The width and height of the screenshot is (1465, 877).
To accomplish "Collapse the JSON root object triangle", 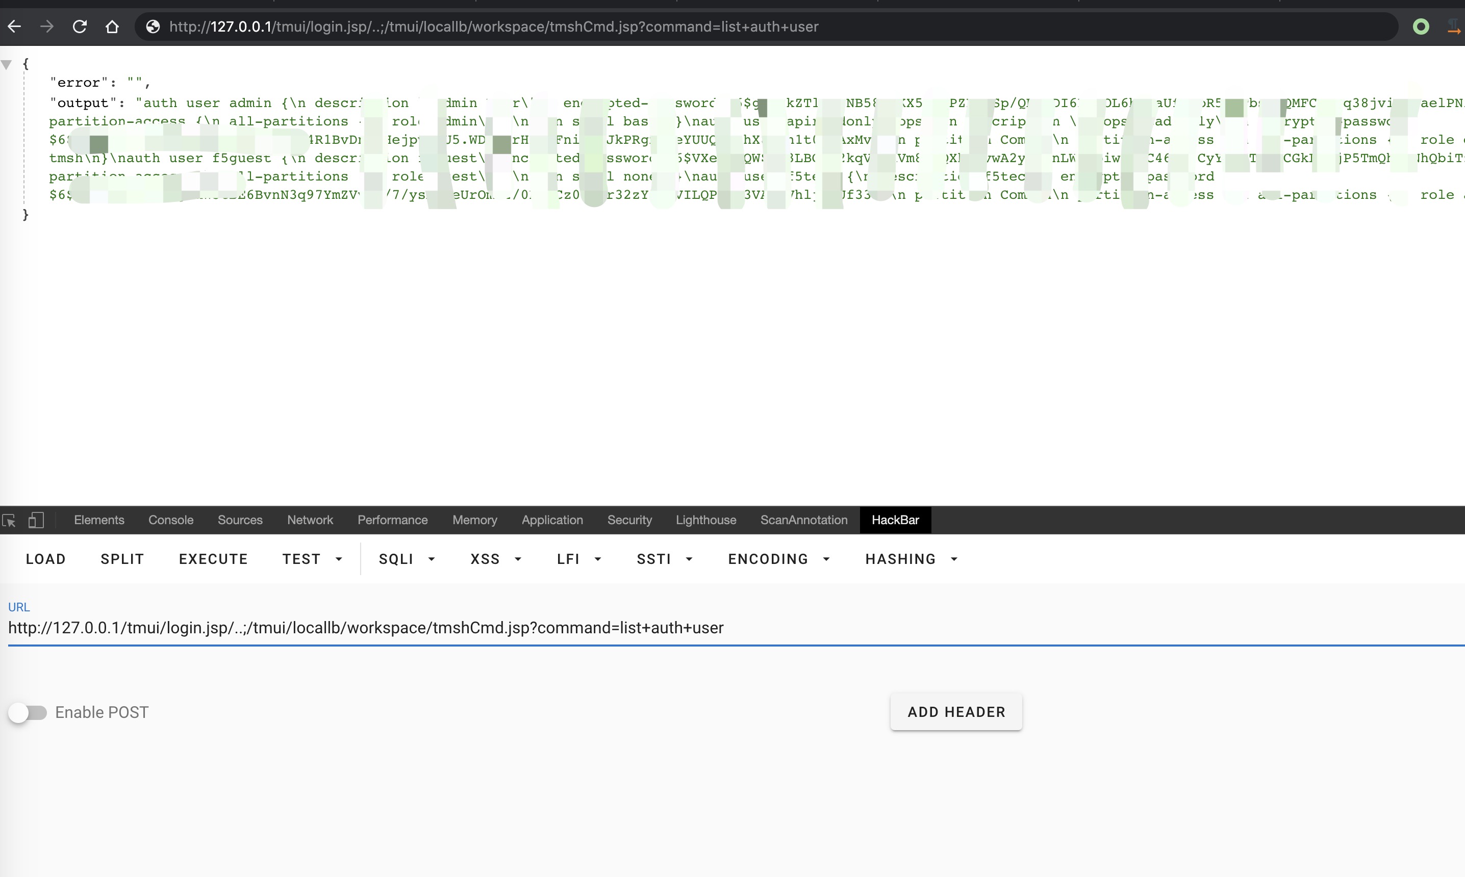I will (x=7, y=64).
